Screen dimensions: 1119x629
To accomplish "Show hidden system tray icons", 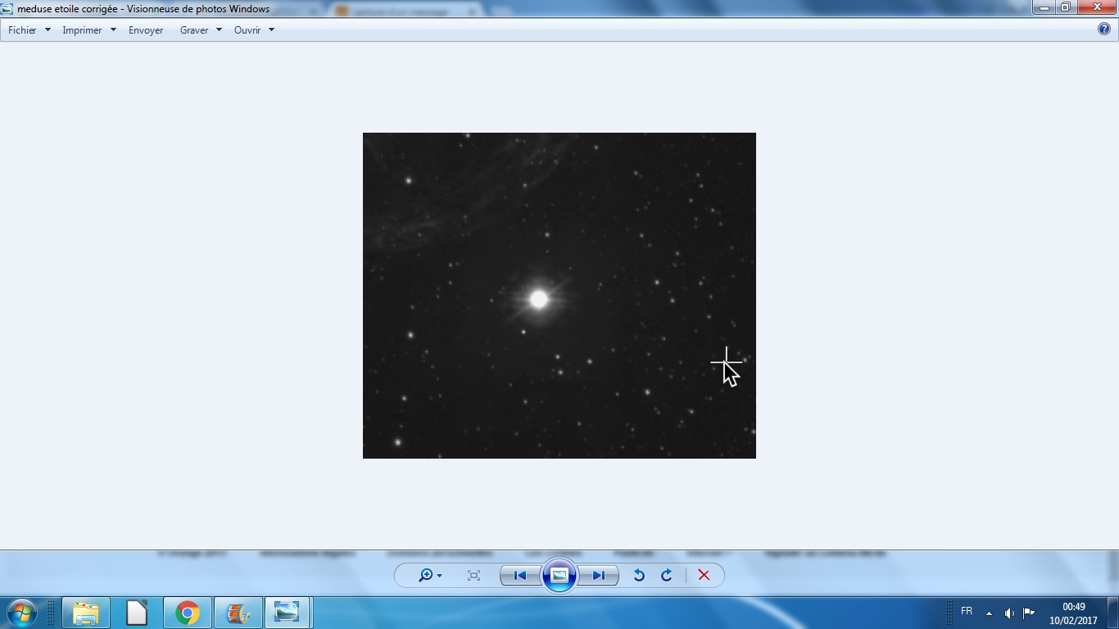I will coord(989,613).
